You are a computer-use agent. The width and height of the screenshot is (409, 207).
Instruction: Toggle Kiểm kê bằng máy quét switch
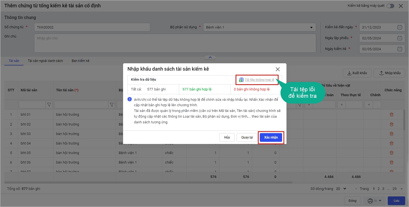coord(390,6)
